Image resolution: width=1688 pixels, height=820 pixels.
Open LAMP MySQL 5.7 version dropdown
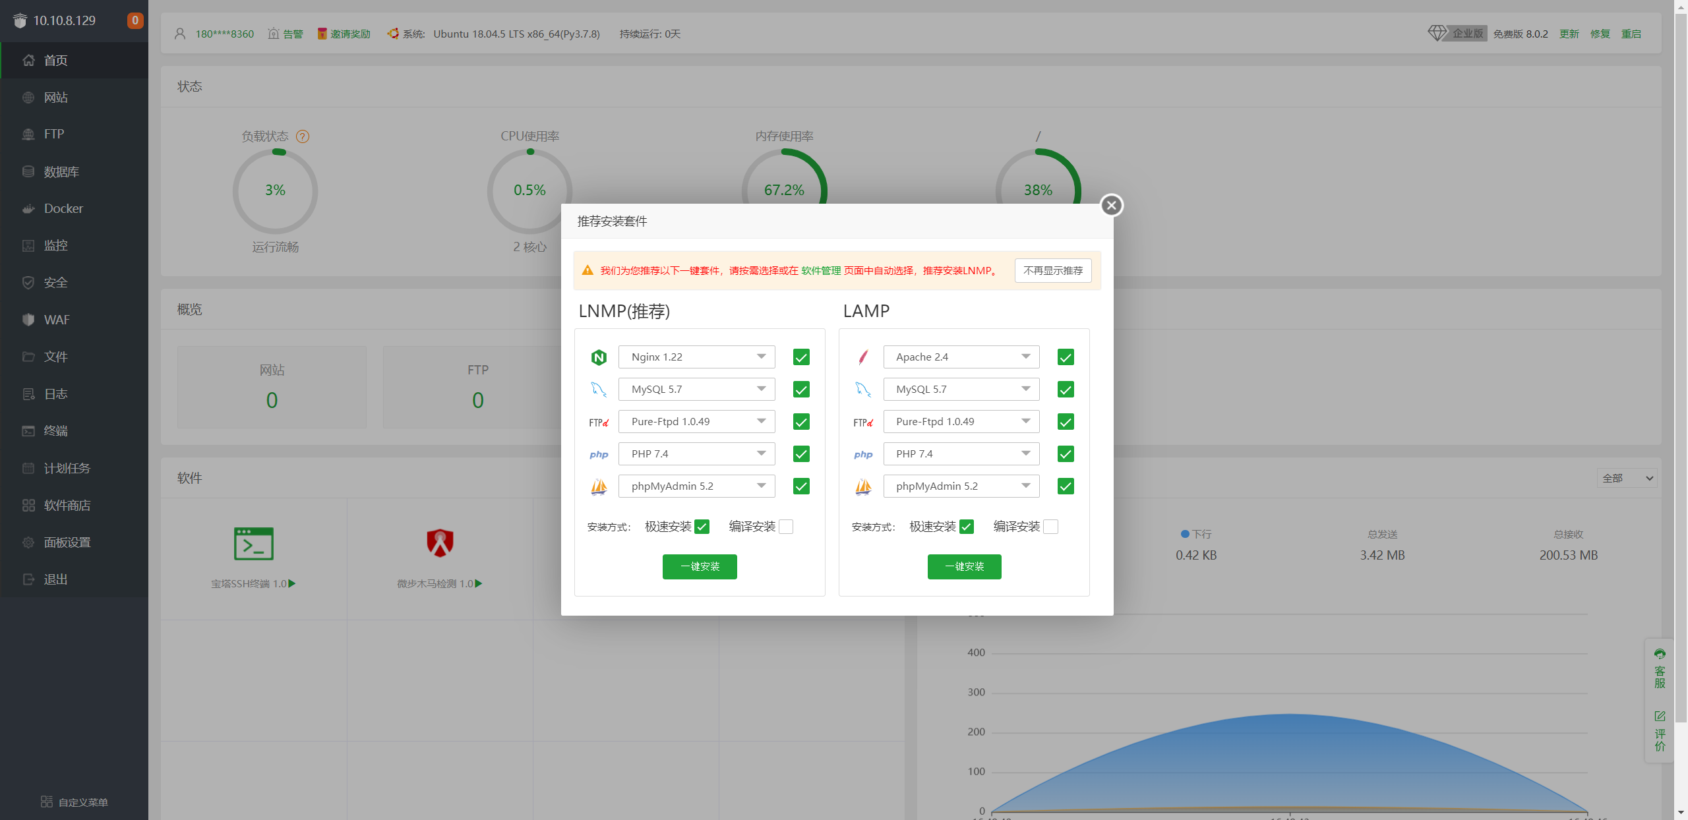click(x=961, y=389)
